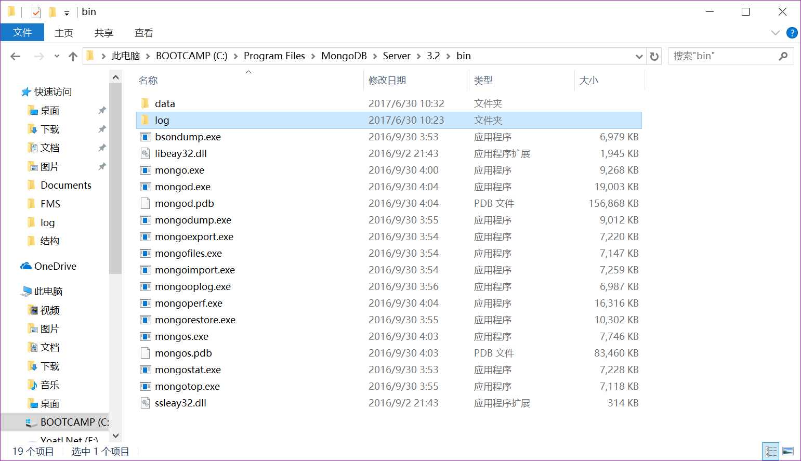Screen dimensions: 801x461
Task: Click the Help question mark icon
Action: pyautogui.click(x=792, y=33)
